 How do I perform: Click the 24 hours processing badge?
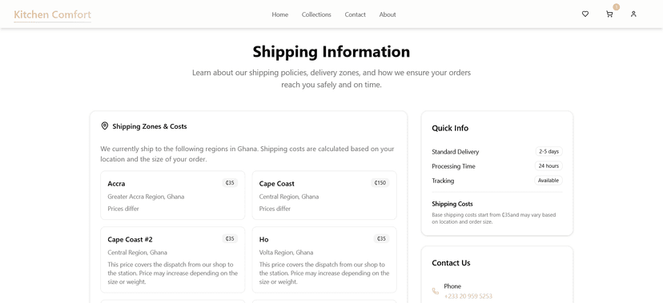tap(548, 165)
